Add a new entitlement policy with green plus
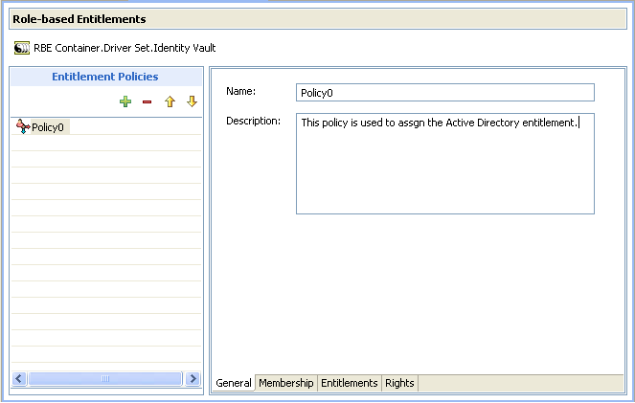The image size is (635, 403). pyautogui.click(x=125, y=101)
